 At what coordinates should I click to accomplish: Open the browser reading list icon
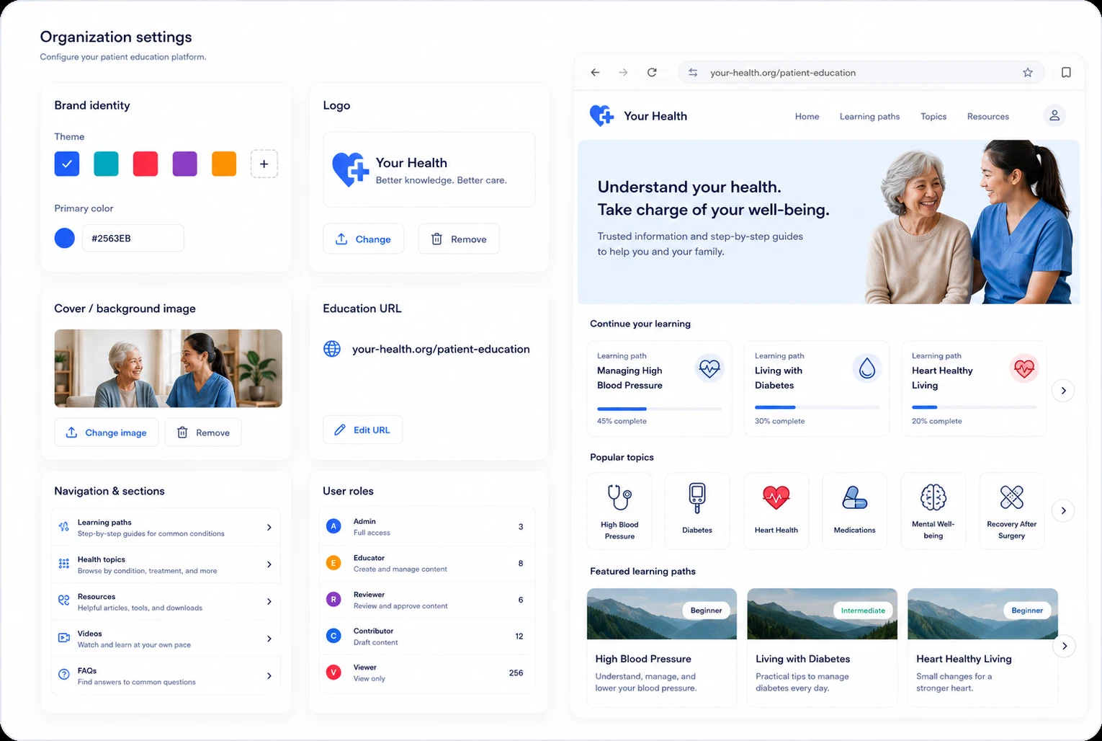coord(1066,72)
